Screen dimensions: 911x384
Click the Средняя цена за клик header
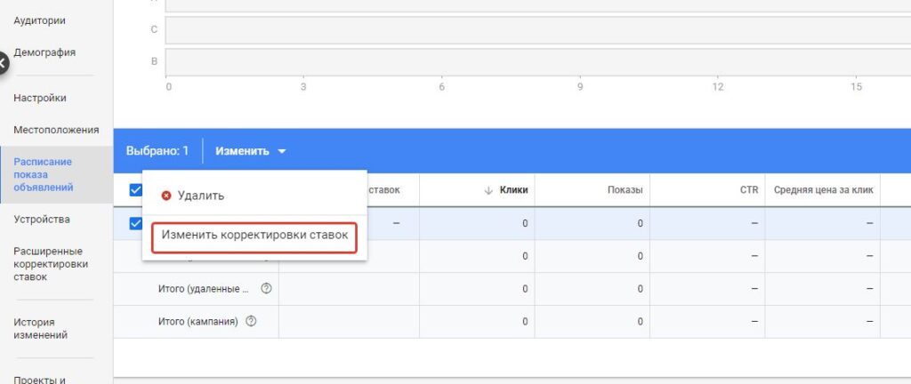click(823, 189)
